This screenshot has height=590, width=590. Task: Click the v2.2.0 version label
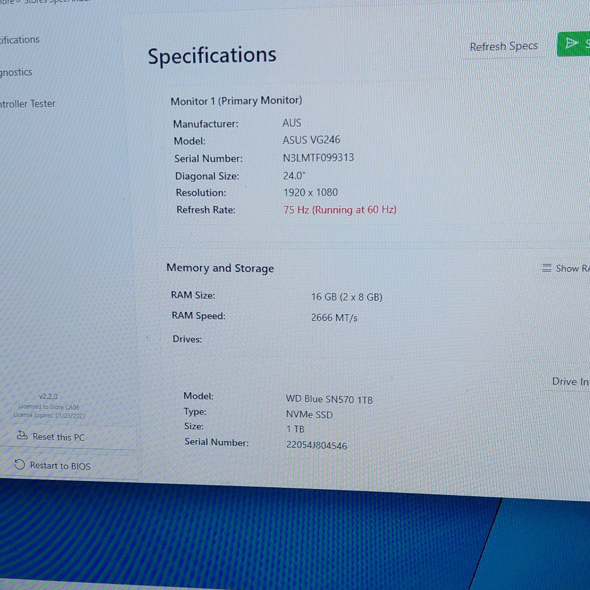pos(48,396)
